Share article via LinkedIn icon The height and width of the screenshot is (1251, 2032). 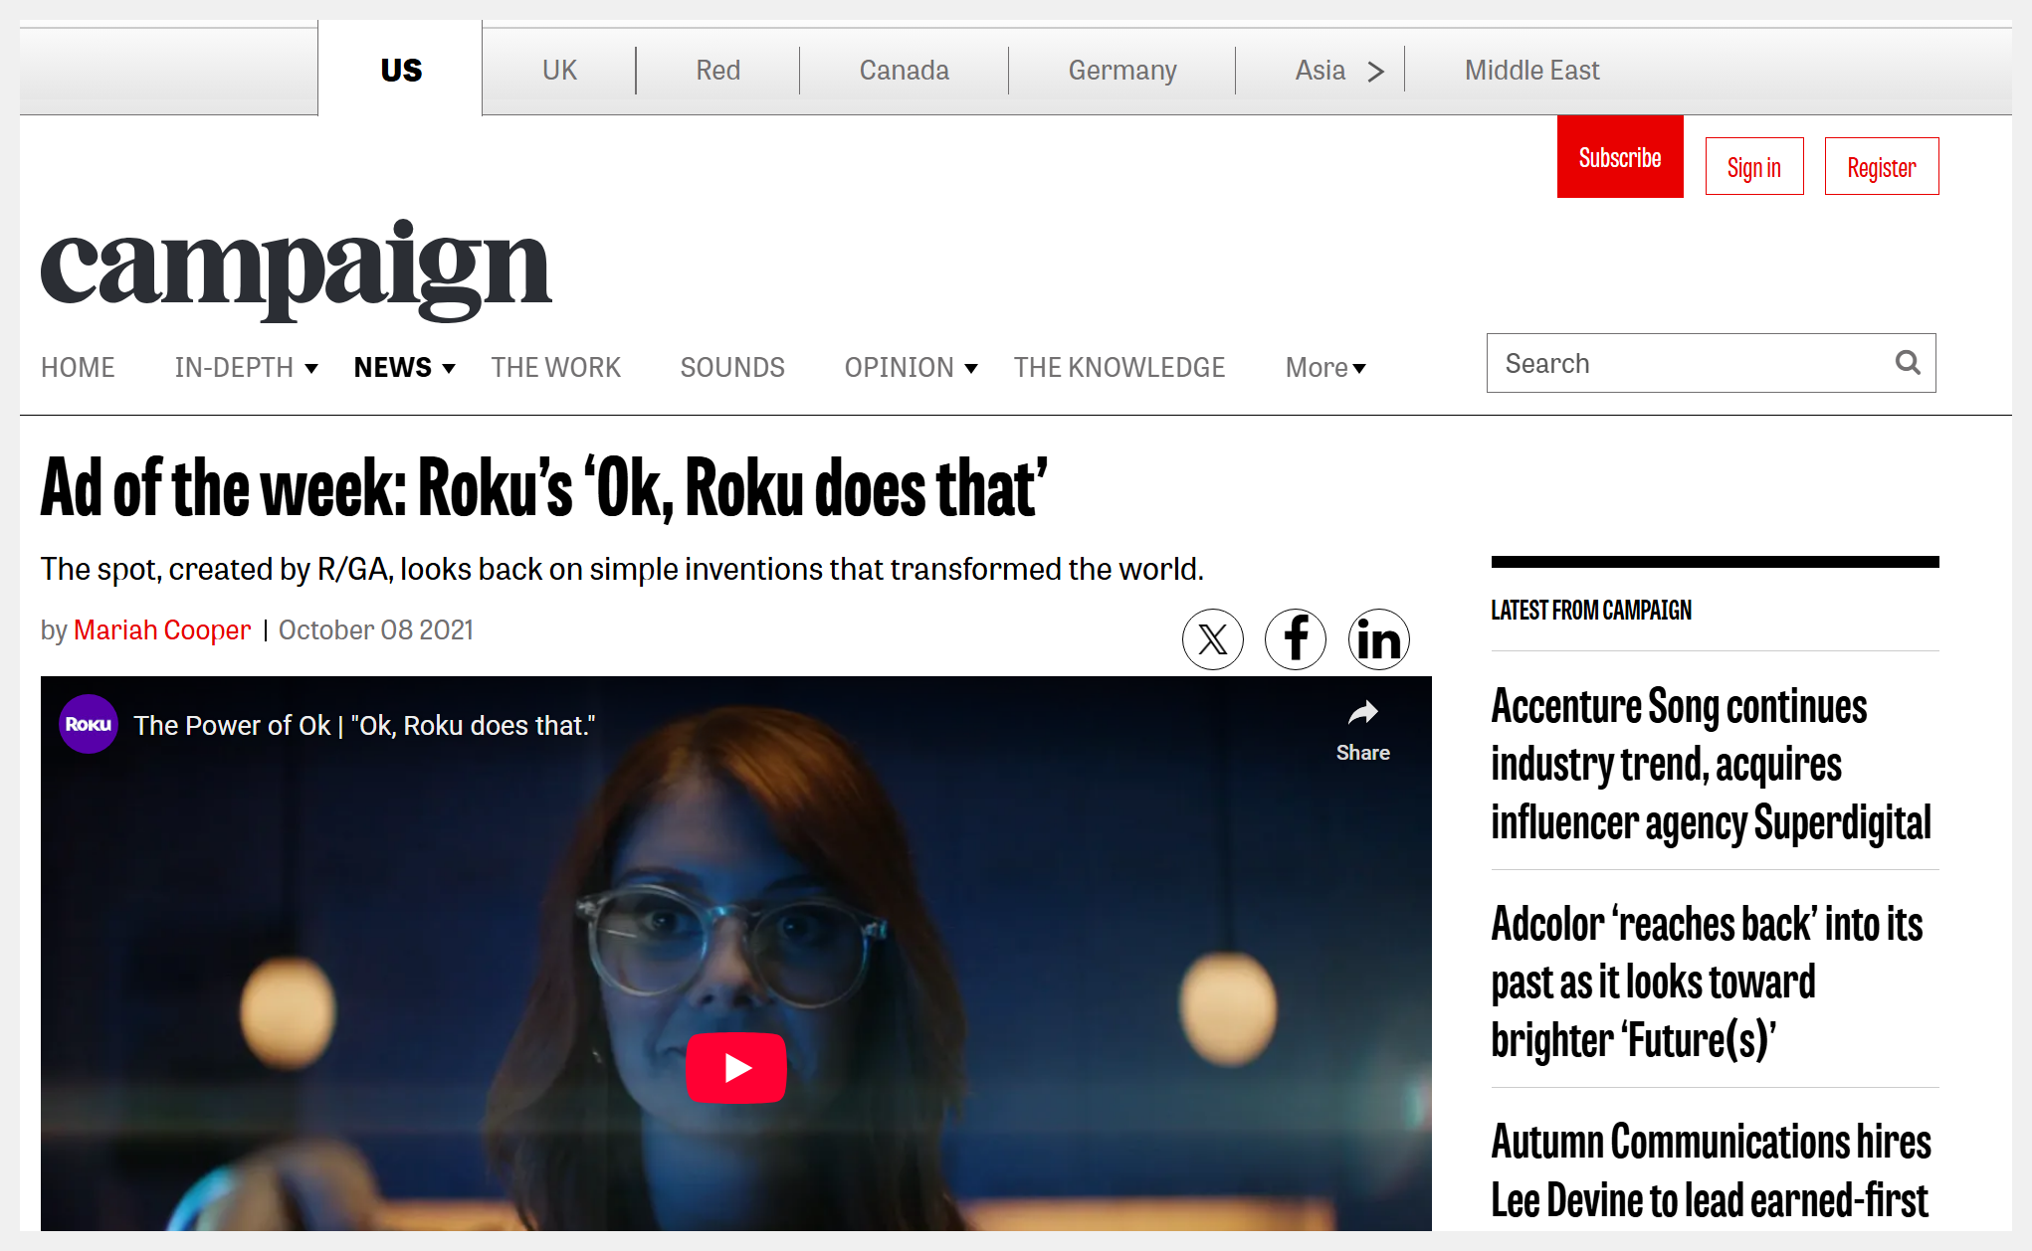(1378, 639)
